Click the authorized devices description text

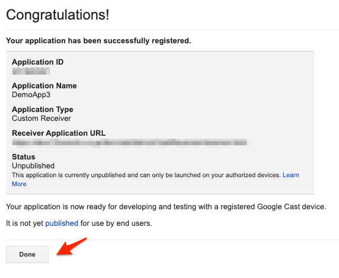pos(146,175)
